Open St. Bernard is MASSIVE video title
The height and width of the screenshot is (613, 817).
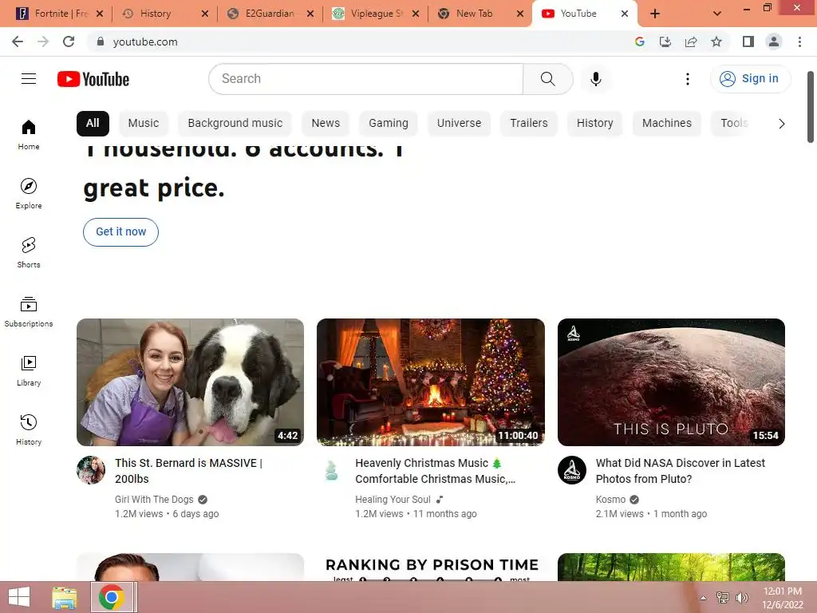point(188,471)
